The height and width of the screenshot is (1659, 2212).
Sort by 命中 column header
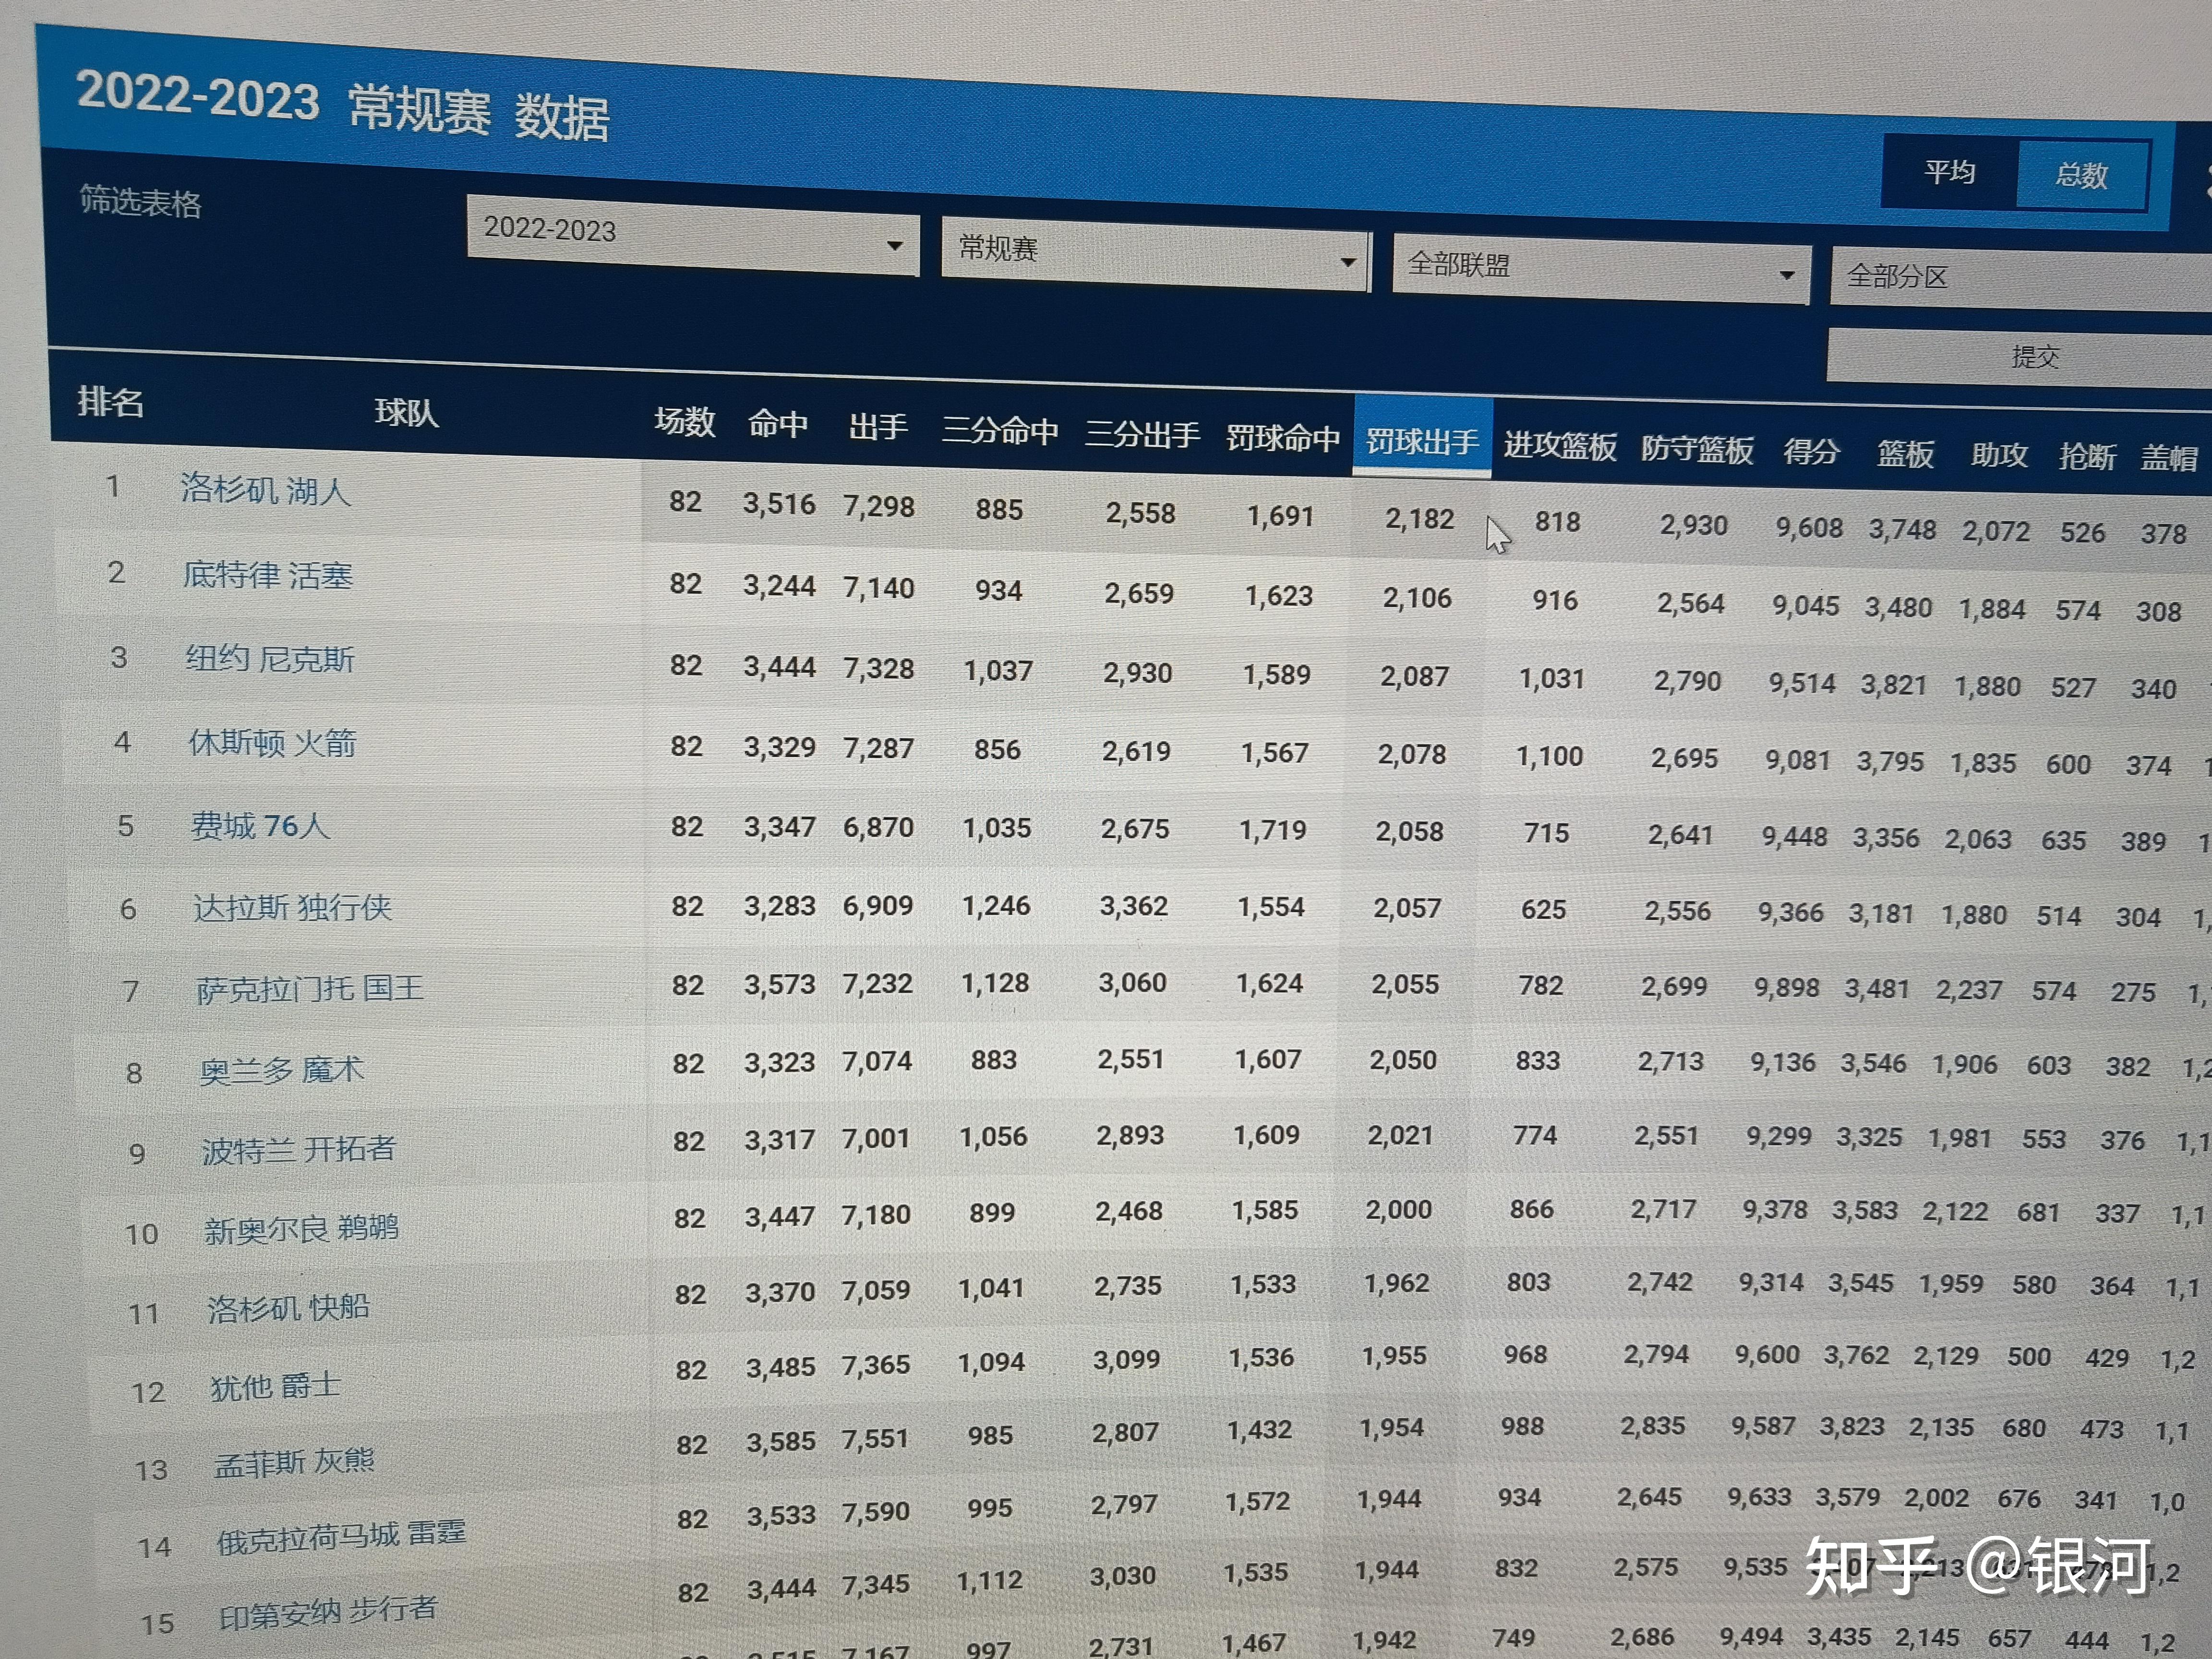click(778, 424)
